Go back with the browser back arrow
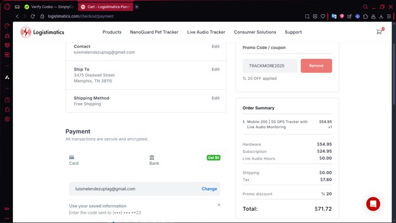The height and width of the screenshot is (223, 396). 17,16
